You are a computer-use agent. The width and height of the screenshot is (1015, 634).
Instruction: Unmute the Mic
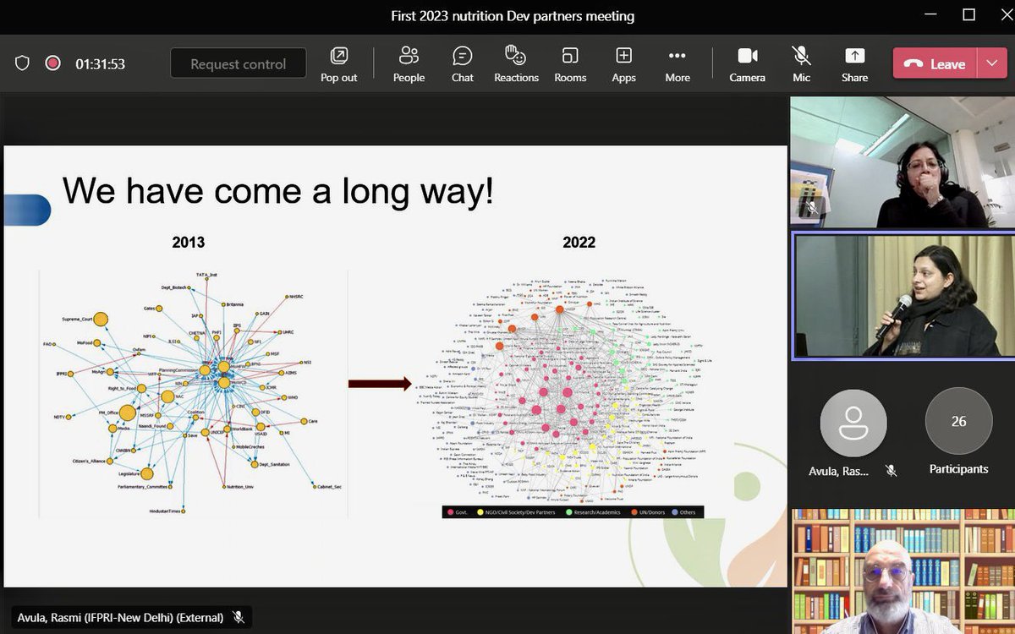tap(801, 64)
